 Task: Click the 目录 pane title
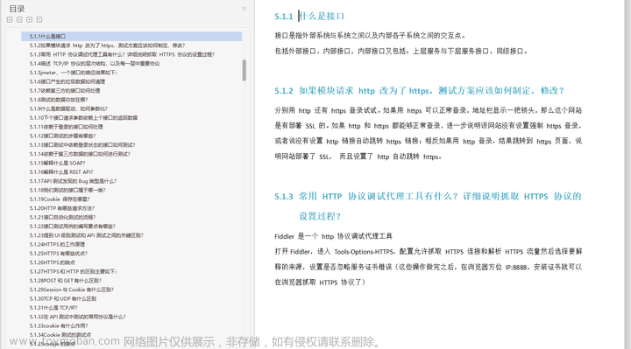pyautogui.click(x=17, y=9)
